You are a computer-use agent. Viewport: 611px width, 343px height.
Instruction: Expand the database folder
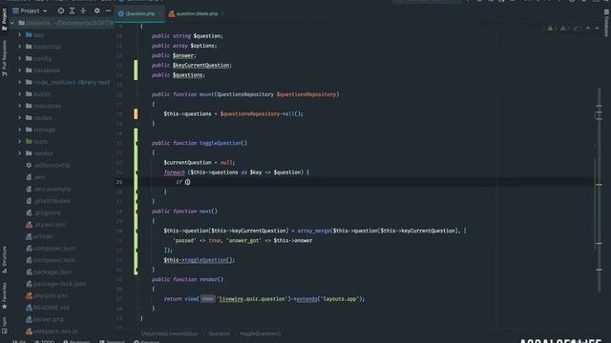coord(20,71)
